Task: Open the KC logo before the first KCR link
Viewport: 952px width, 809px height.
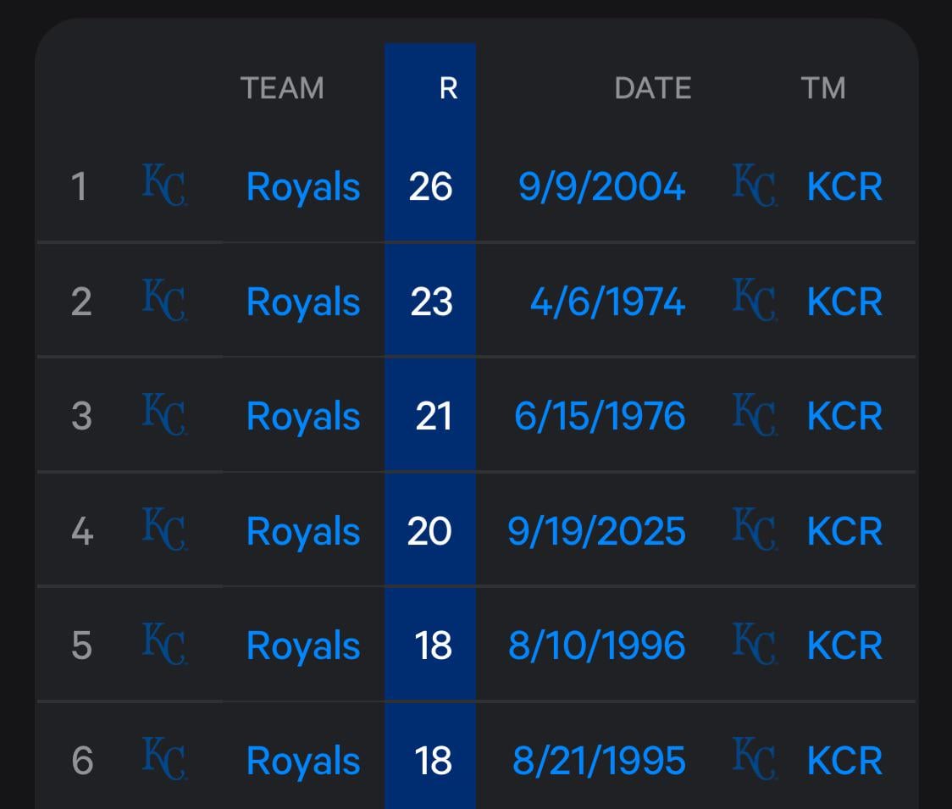Action: tap(756, 186)
